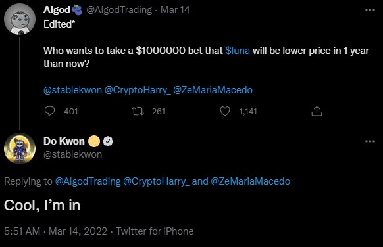The image size is (383, 247).
Task: Open the @CryptoHarry_ mention in Algod's tweet
Action: pos(138,90)
